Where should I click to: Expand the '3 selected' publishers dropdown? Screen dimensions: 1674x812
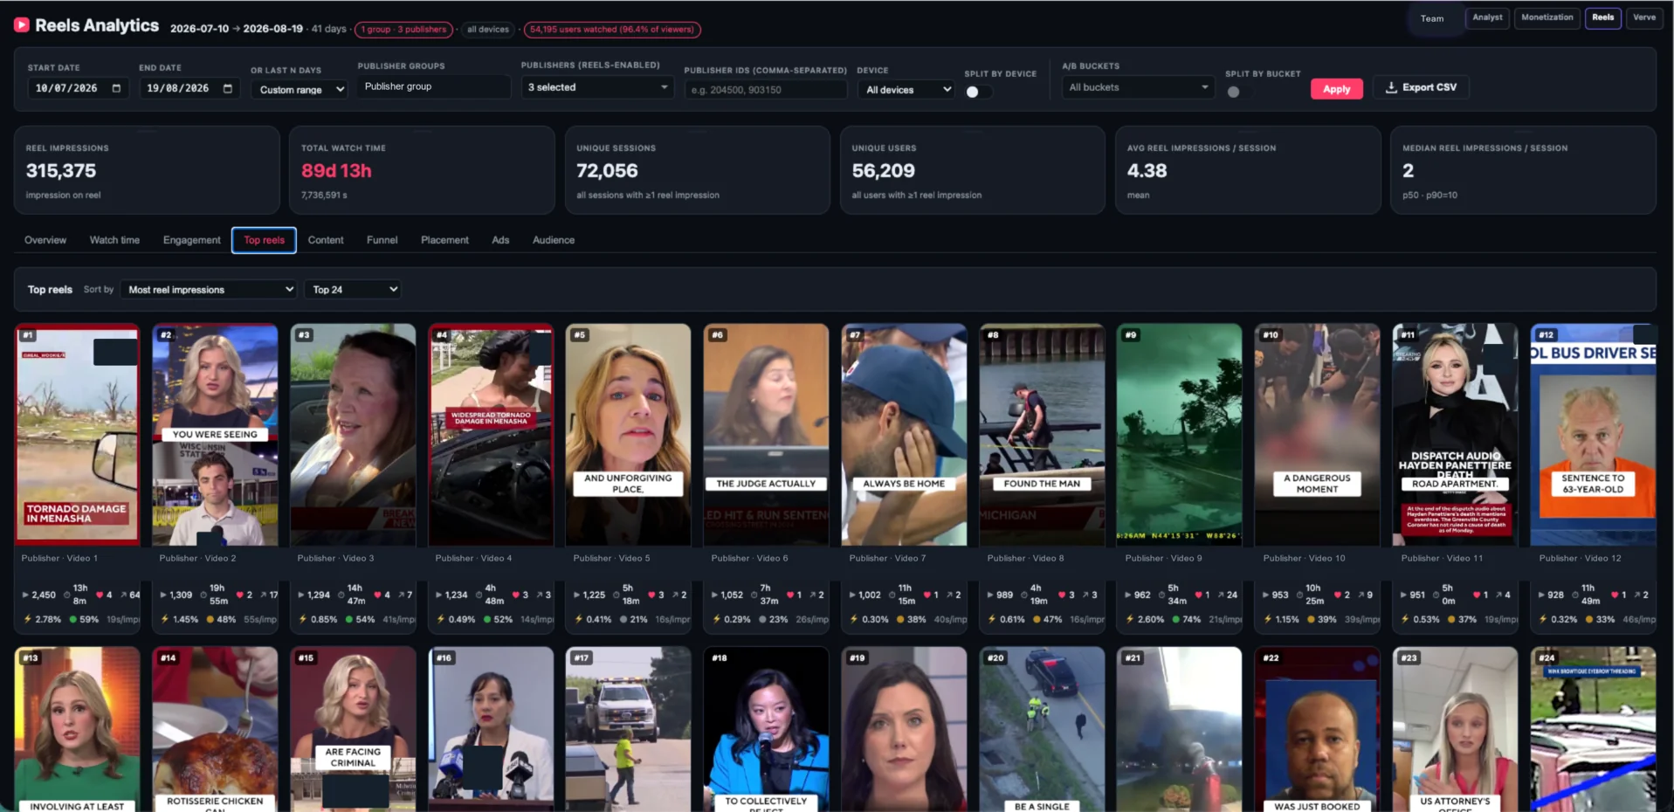[x=597, y=87]
